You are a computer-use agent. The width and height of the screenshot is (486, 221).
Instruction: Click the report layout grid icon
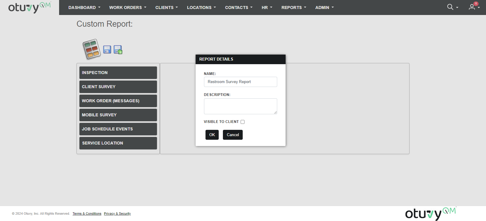91,49
